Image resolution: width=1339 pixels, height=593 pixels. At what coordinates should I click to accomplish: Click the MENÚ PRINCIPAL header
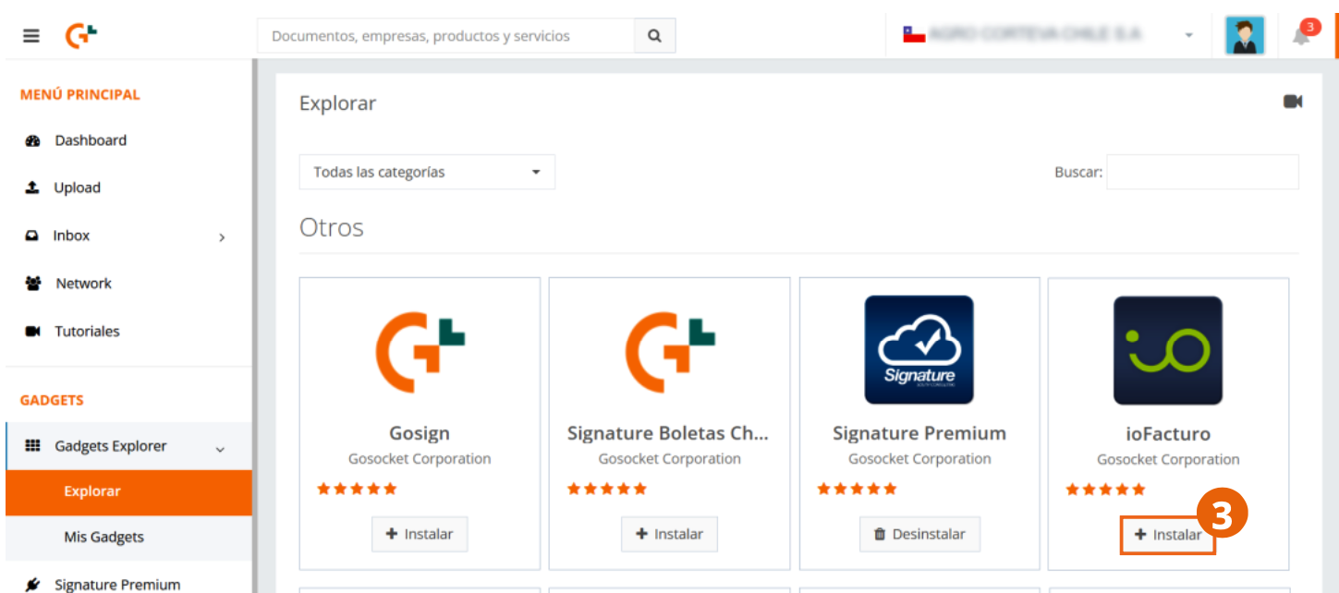point(80,94)
